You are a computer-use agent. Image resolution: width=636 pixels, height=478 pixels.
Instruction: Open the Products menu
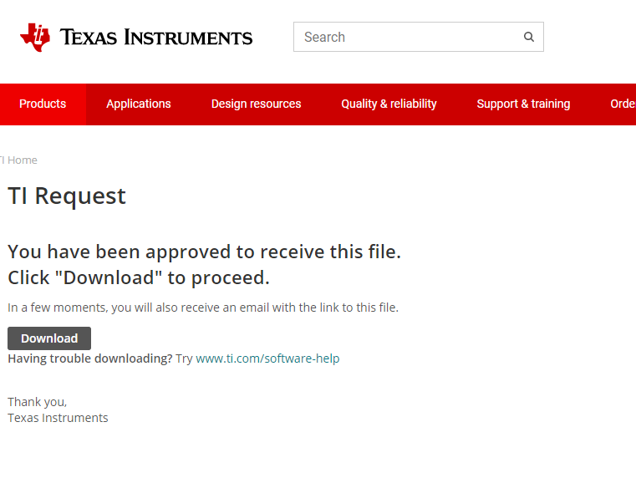[x=43, y=104]
